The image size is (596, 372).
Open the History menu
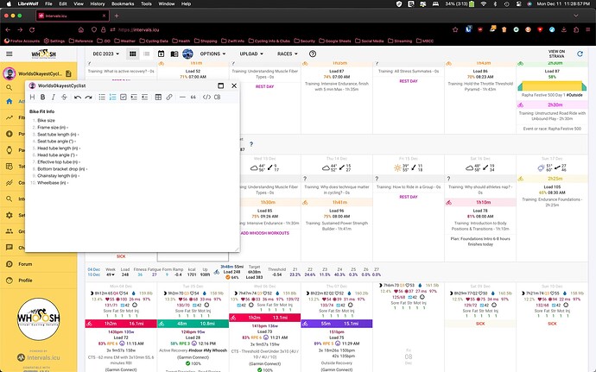coord(98,3)
